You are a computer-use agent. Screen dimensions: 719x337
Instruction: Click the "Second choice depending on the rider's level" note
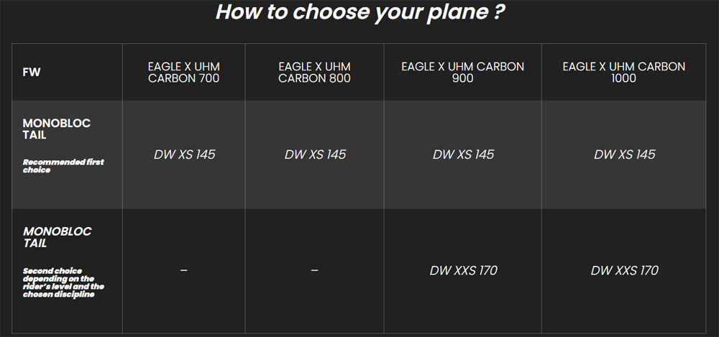click(58, 282)
